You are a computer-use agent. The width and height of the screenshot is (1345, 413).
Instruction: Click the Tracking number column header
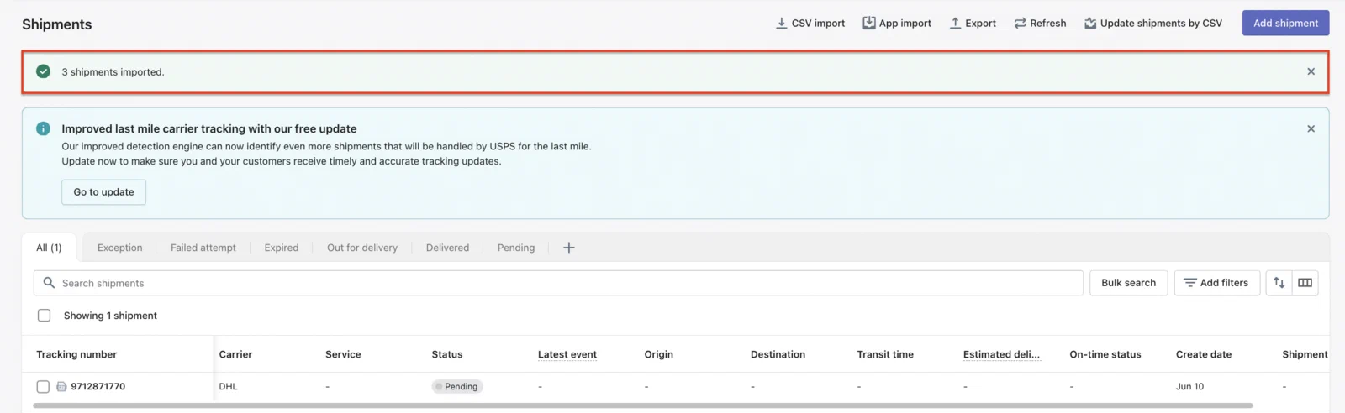pos(76,354)
